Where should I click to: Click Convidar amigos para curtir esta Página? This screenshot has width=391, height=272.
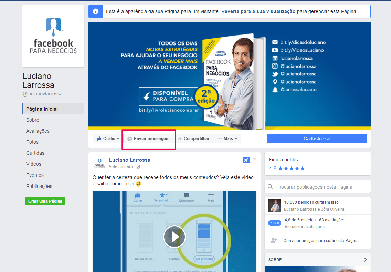(321, 241)
